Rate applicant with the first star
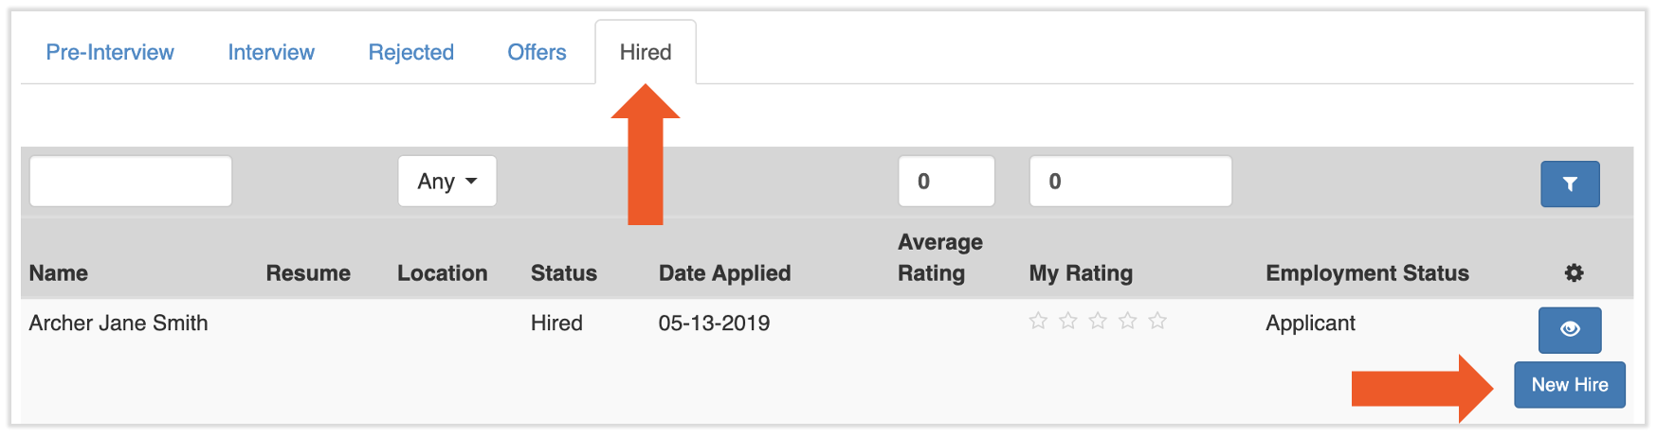This screenshot has height=437, width=1657. point(1038,322)
